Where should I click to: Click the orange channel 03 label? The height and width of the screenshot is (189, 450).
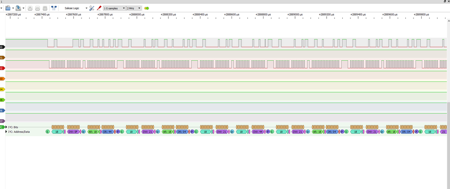[2, 79]
